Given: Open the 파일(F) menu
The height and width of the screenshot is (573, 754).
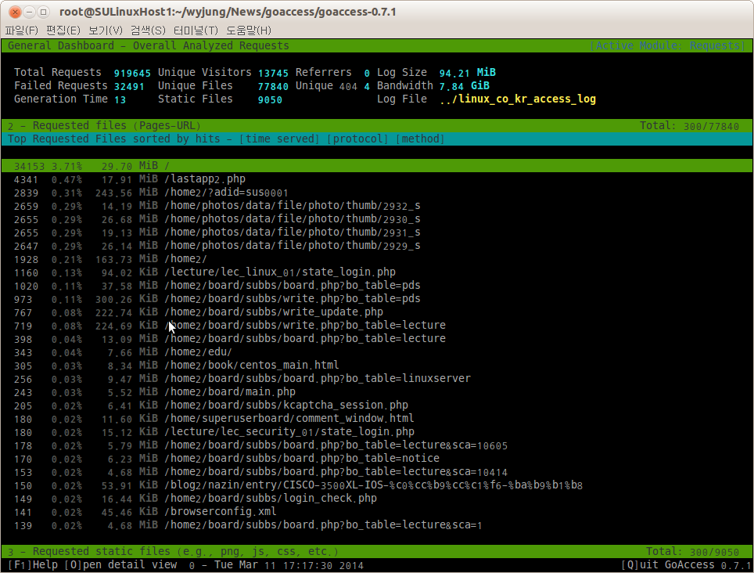Looking at the screenshot, I should (x=22, y=31).
